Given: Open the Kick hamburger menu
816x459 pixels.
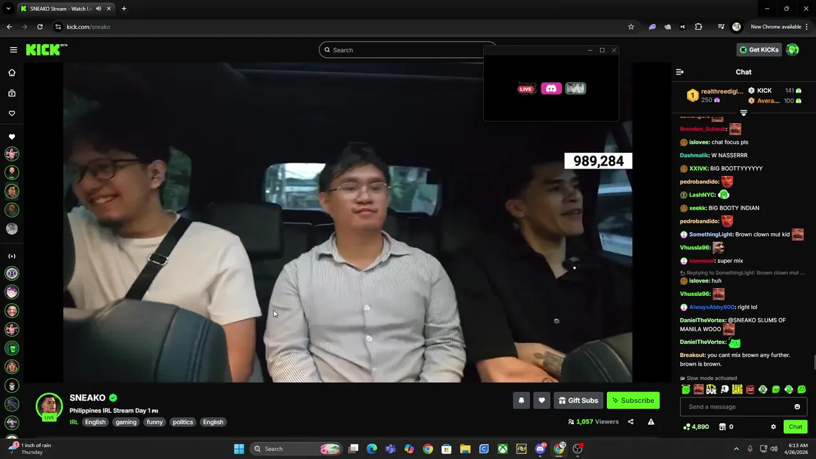Looking at the screenshot, I should point(13,50).
